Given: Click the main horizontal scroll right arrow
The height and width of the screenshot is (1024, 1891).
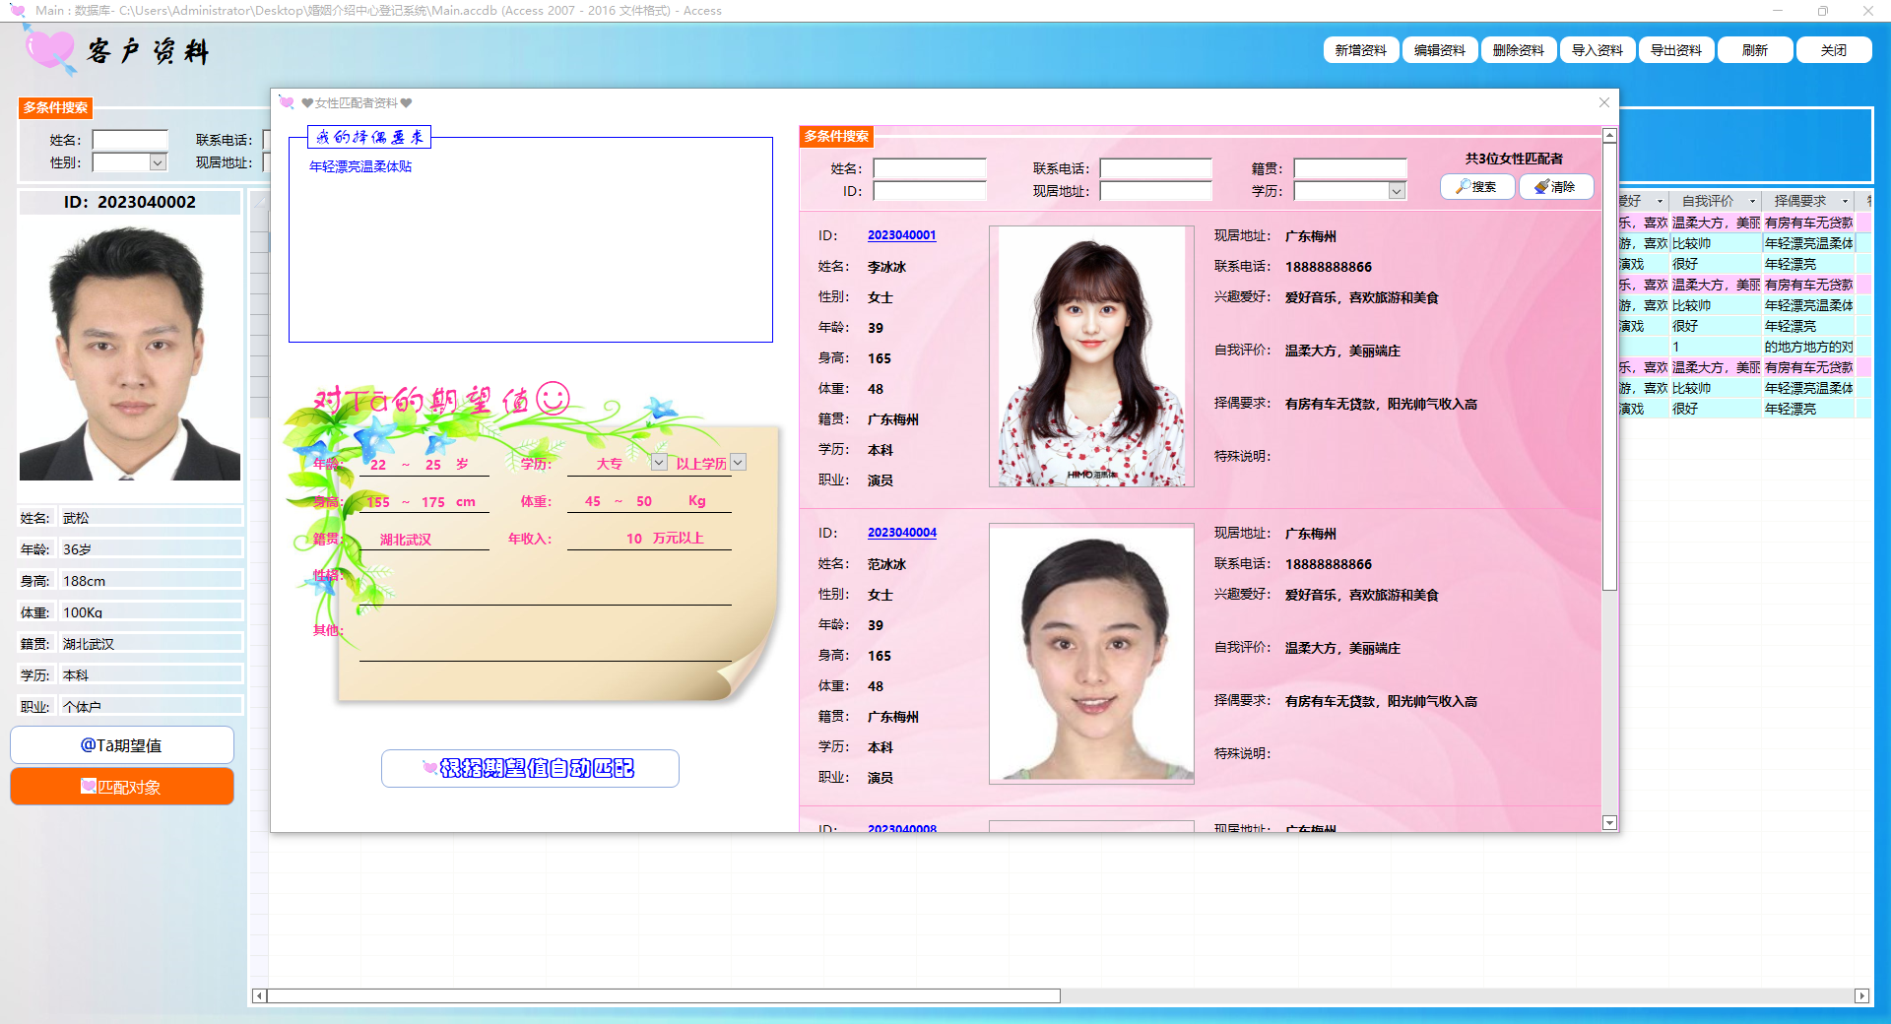Looking at the screenshot, I should point(1861,995).
